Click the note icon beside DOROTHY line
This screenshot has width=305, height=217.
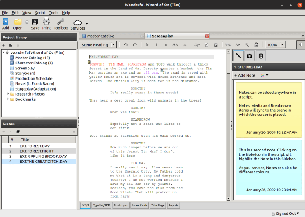(x=89, y=62)
